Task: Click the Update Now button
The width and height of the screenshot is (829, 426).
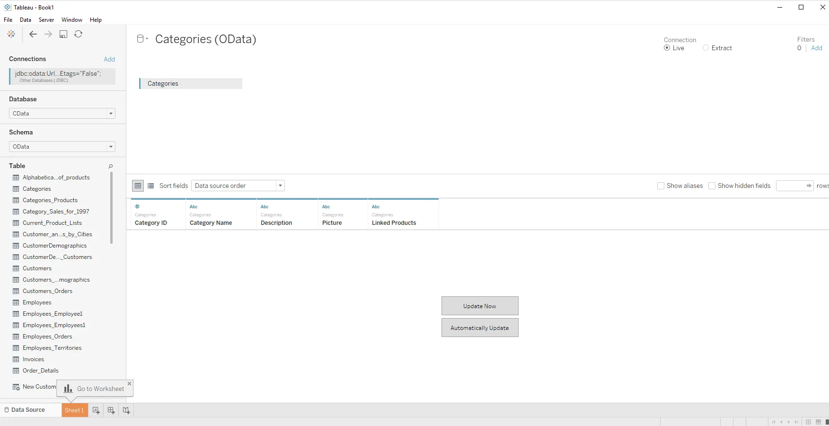Action: click(x=479, y=306)
